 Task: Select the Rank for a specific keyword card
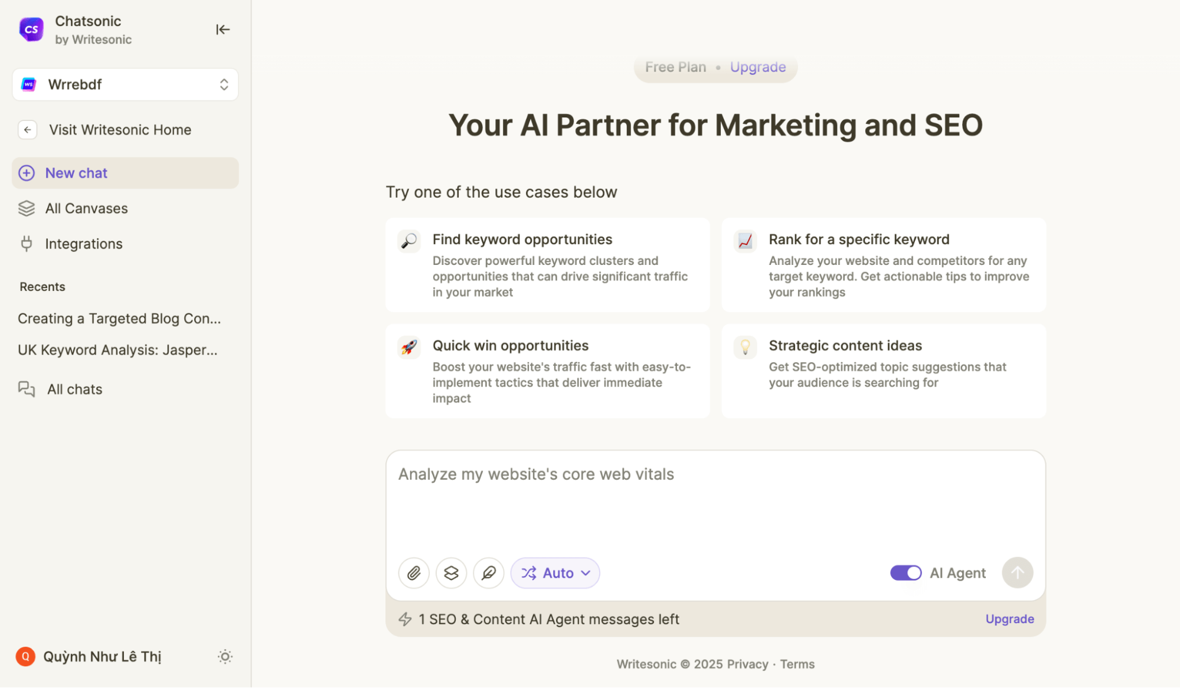[884, 265]
